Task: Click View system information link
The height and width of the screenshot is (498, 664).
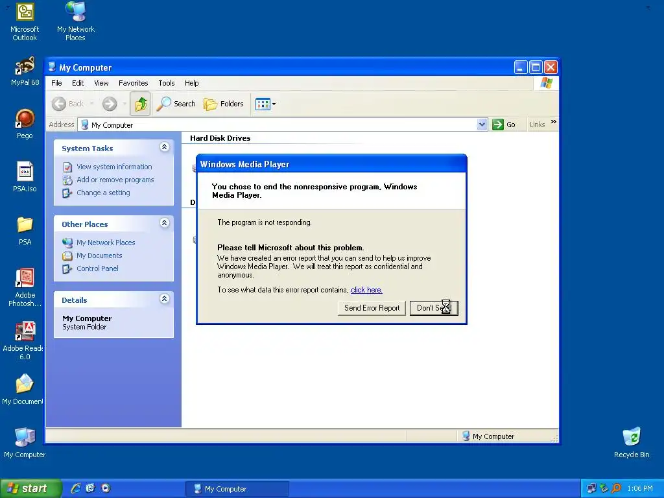Action: click(114, 167)
